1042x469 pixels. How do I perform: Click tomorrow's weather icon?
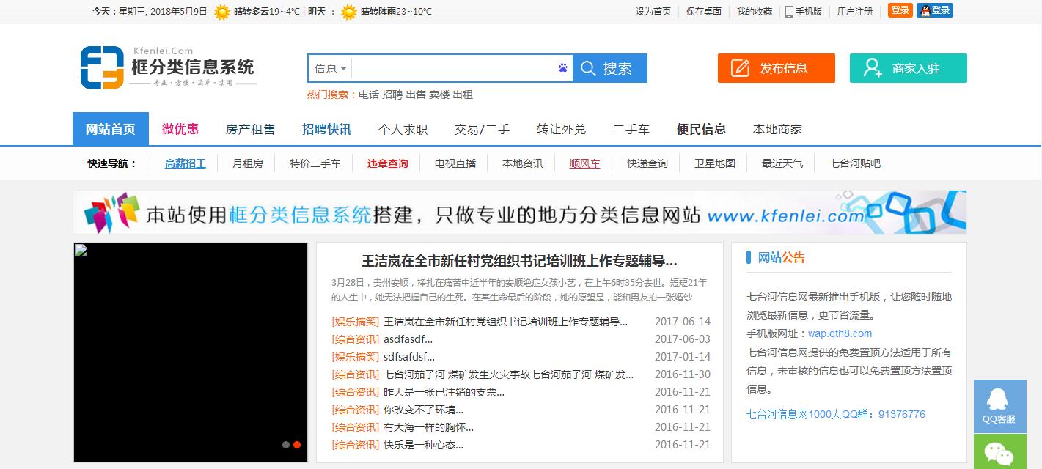(x=349, y=12)
